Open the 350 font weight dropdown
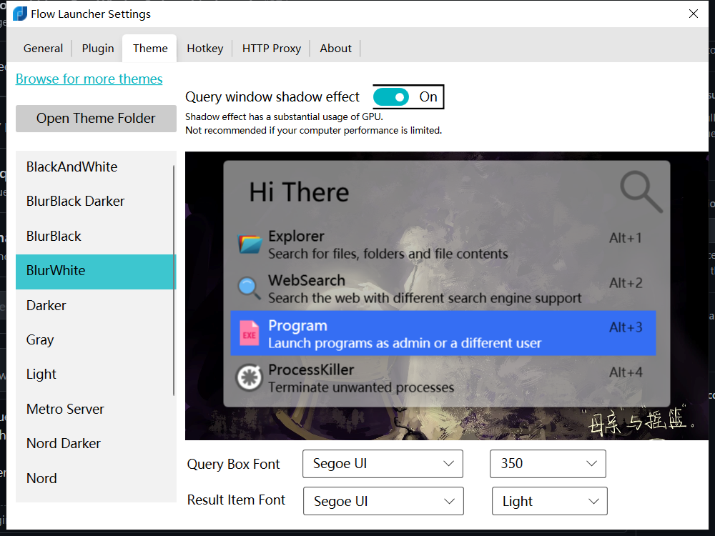The width and height of the screenshot is (715, 536). (548, 464)
